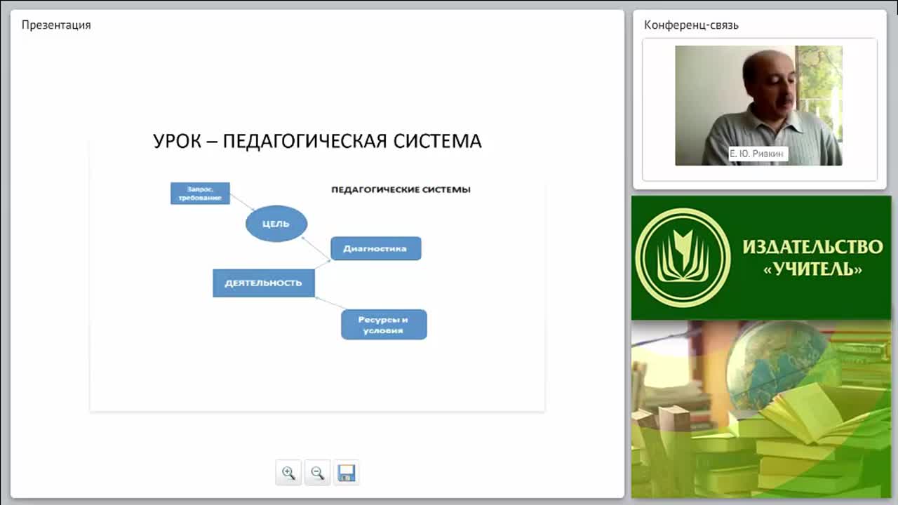The image size is (898, 505).
Task: Click the Ресурсы и условия box
Action: 384,325
